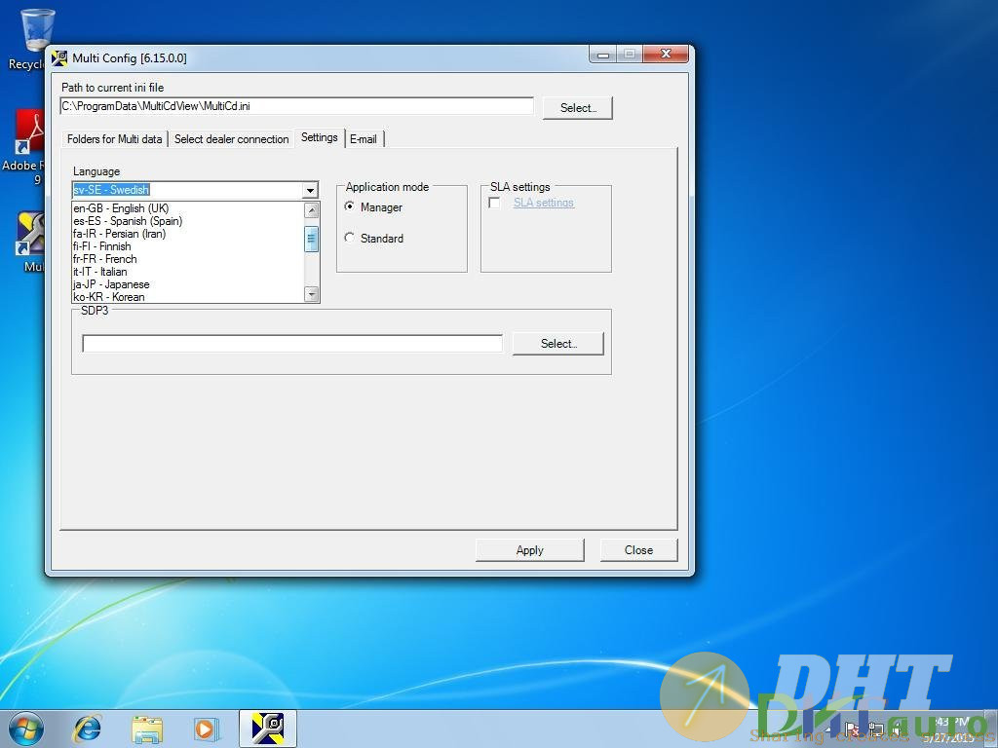This screenshot has width=998, height=748.
Task: Open the Windows Start button
Action: pyautogui.click(x=26, y=729)
